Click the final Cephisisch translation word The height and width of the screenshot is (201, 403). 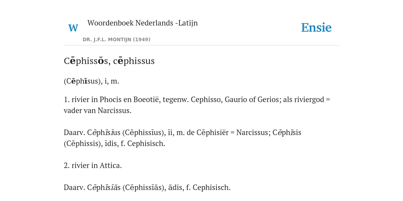pyautogui.click(x=211, y=188)
